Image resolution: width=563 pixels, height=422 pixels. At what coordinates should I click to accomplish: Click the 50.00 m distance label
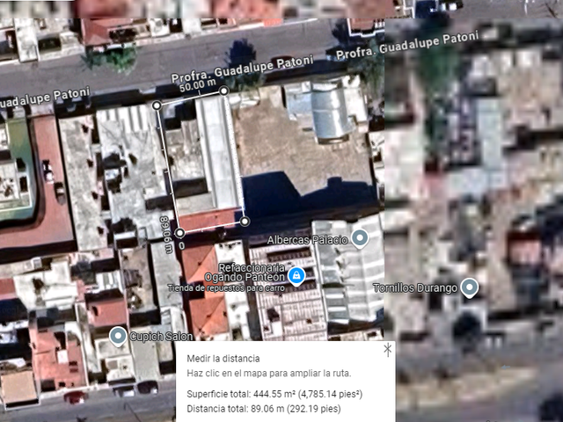[198, 86]
